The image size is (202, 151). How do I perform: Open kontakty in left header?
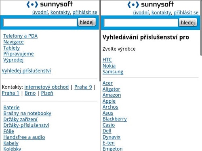pos(60,12)
